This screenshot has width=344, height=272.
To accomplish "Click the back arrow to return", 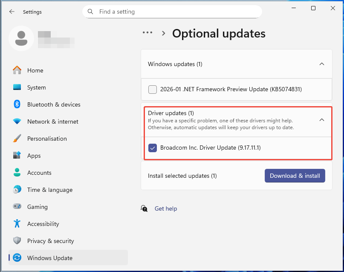I will click(12, 12).
